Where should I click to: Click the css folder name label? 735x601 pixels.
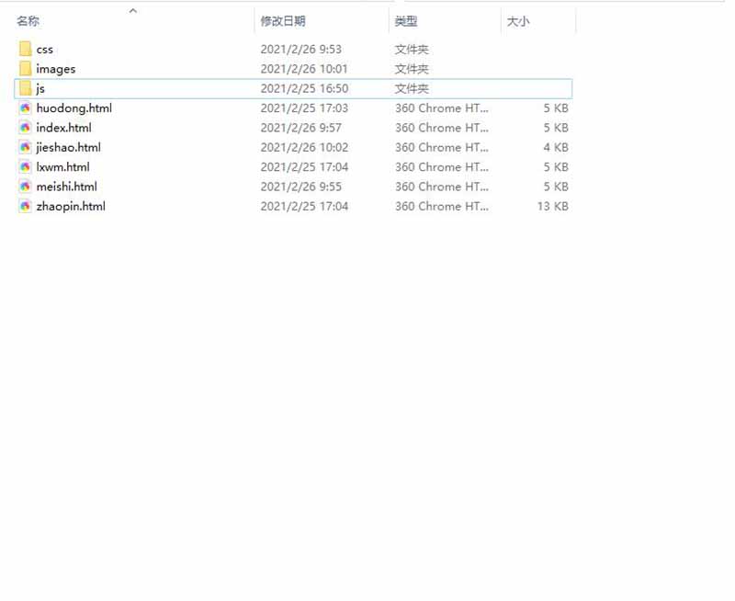click(x=45, y=49)
